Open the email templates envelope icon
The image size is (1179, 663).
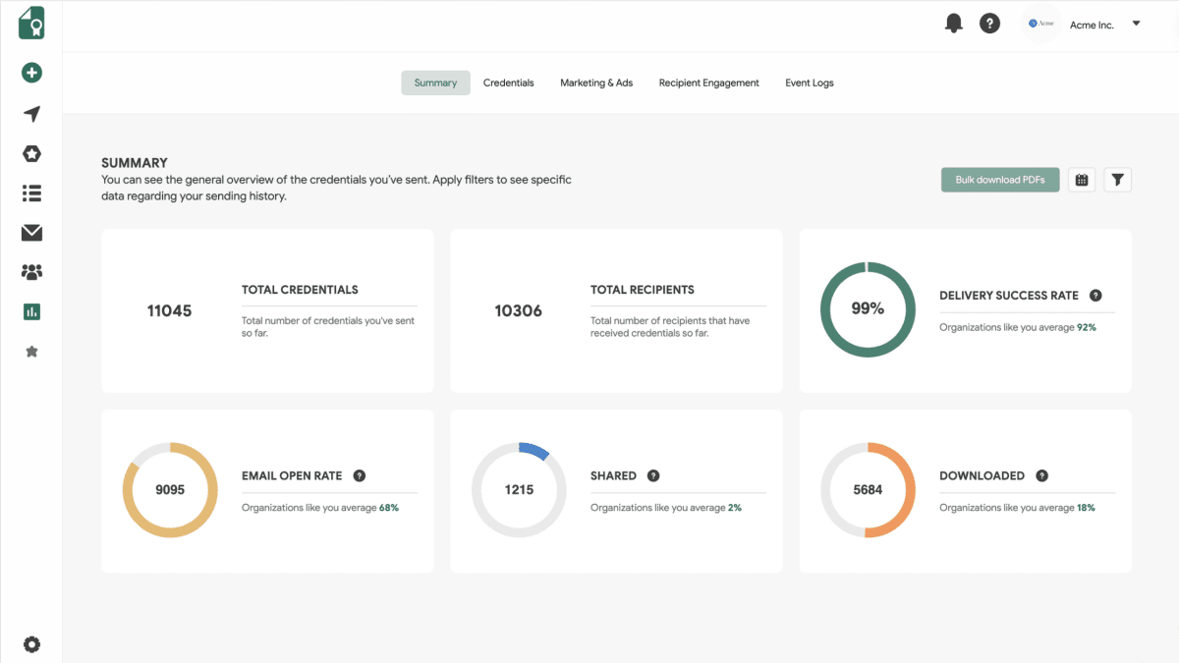(31, 233)
